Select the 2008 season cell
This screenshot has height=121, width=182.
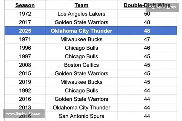click(x=25, y=65)
